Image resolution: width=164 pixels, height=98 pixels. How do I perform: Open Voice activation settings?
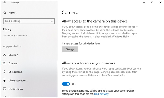17,81
